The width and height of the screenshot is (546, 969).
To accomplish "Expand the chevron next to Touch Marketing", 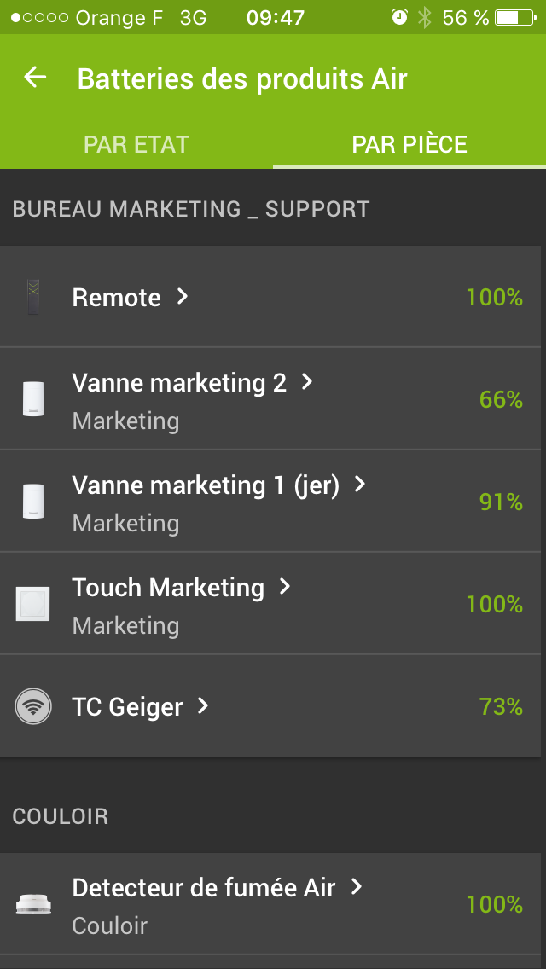I will click(x=285, y=587).
